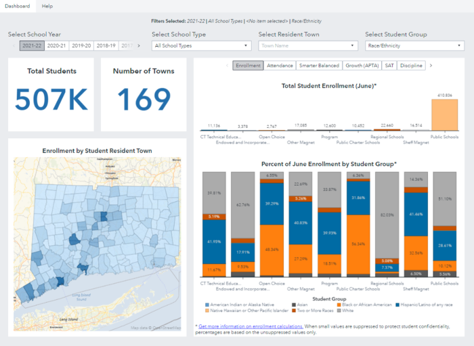This screenshot has width=474, height=346.
Task: Click the left arrow before Enrollment tab
Action: click(227, 66)
